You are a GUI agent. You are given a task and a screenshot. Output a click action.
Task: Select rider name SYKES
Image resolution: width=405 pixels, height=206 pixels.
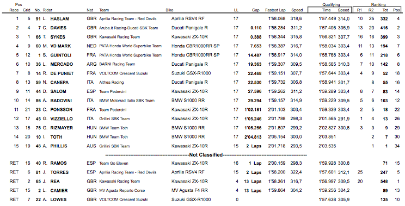pyautogui.click(x=58, y=37)
